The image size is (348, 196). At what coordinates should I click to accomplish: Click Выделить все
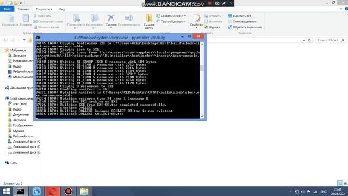[x=239, y=16]
